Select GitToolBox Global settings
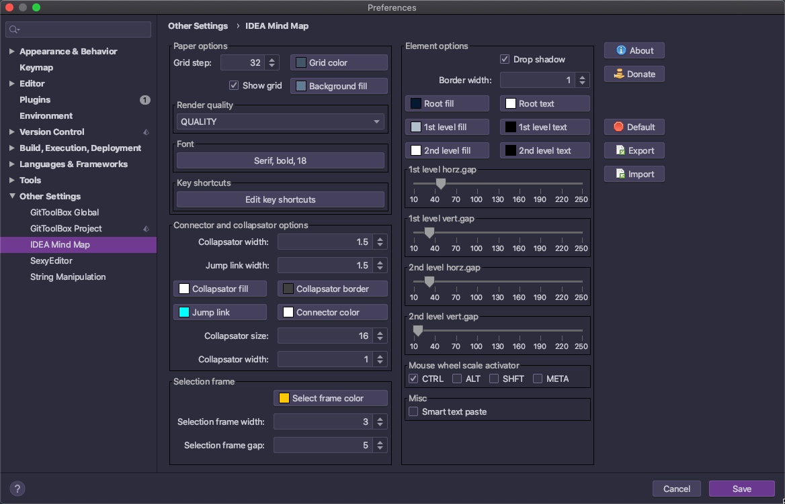 pyautogui.click(x=65, y=213)
